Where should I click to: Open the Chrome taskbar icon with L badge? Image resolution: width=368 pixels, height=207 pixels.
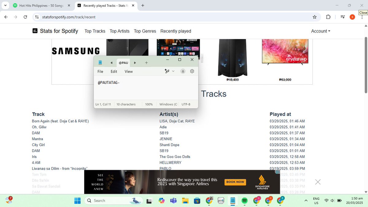(256, 201)
